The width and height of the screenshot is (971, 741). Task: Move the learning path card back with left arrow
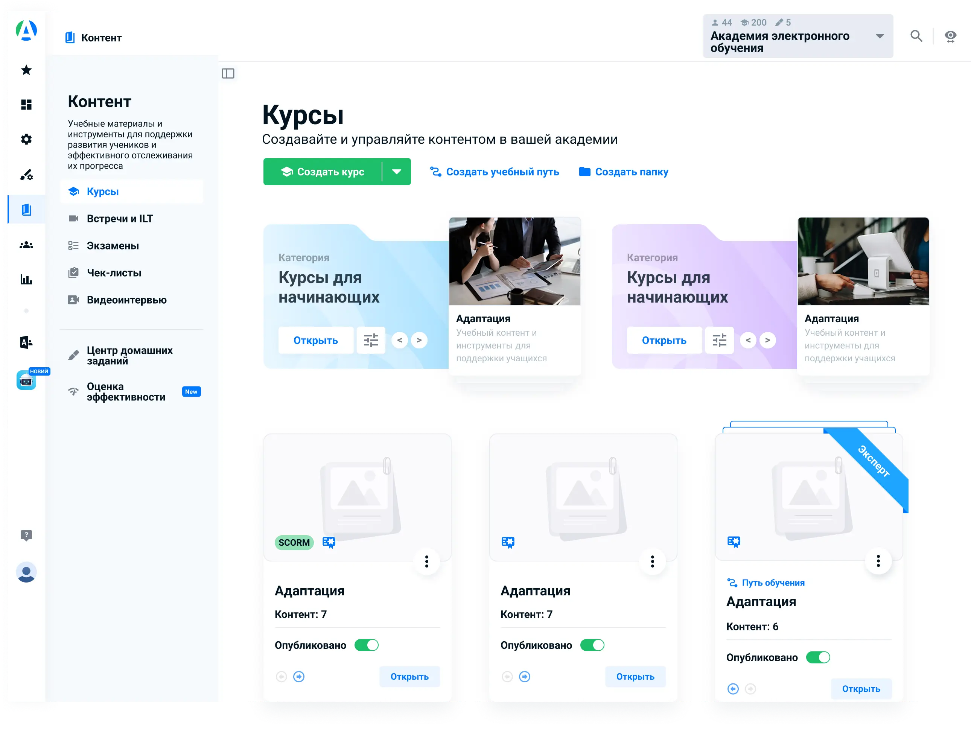point(733,689)
